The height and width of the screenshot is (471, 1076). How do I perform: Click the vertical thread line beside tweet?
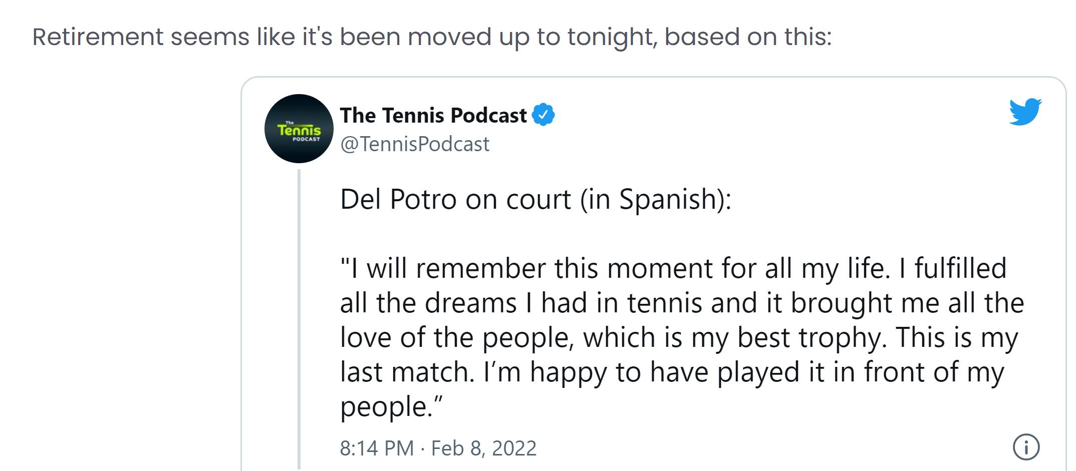(299, 320)
